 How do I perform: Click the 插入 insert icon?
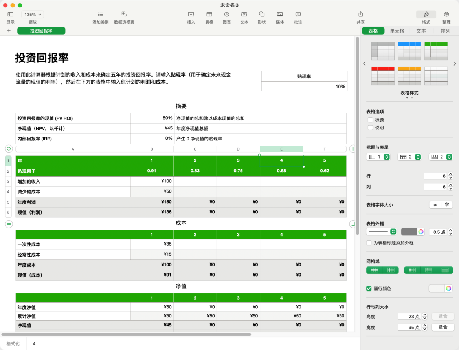tap(191, 15)
